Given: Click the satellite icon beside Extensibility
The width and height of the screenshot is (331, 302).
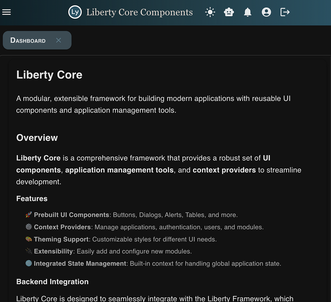Looking at the screenshot, I should click(x=28, y=251).
